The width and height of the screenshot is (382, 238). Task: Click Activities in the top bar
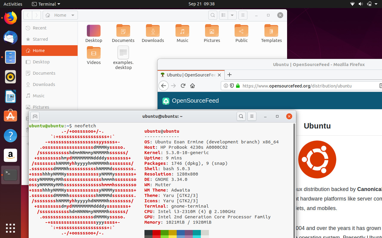coord(13,4)
